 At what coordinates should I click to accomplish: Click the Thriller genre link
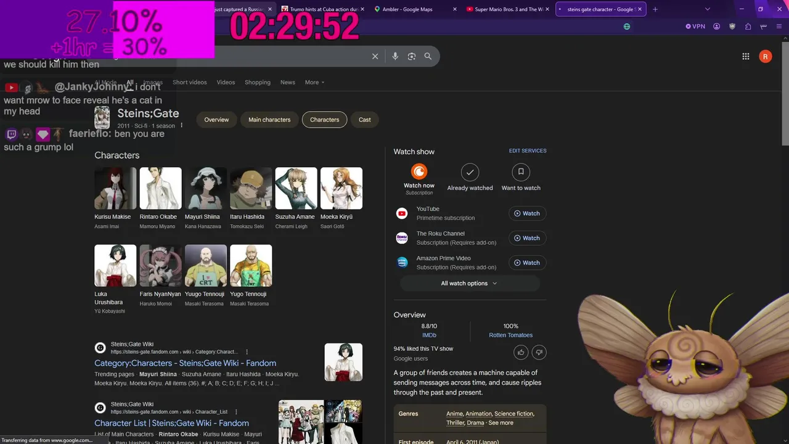coord(456,423)
